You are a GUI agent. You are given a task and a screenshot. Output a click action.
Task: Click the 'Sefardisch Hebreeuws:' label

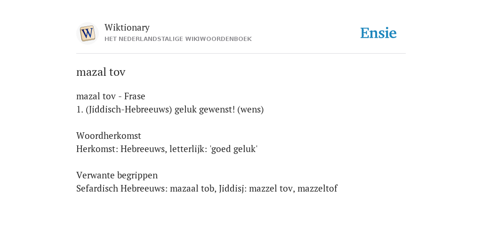(122, 188)
